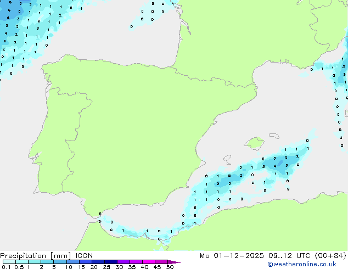Screen dimensions: 348x269
Task: Click the above-50 arrow tip of legend
Action: [174, 262]
